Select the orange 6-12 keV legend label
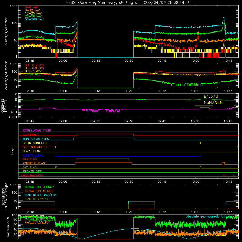The height and width of the screenshot is (242, 242). click(x=32, y=10)
